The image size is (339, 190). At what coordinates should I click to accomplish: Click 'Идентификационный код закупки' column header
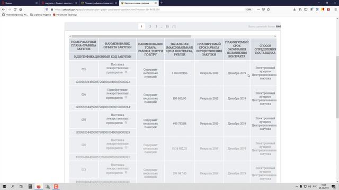coord(103,56)
